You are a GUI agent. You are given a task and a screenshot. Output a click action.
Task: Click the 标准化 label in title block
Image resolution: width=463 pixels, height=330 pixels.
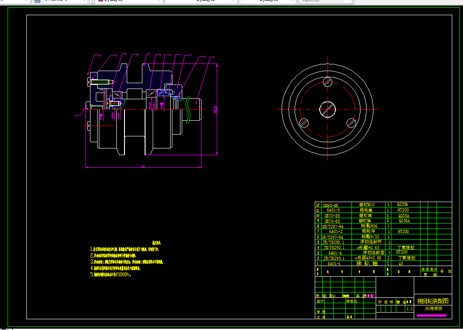coord(352,301)
